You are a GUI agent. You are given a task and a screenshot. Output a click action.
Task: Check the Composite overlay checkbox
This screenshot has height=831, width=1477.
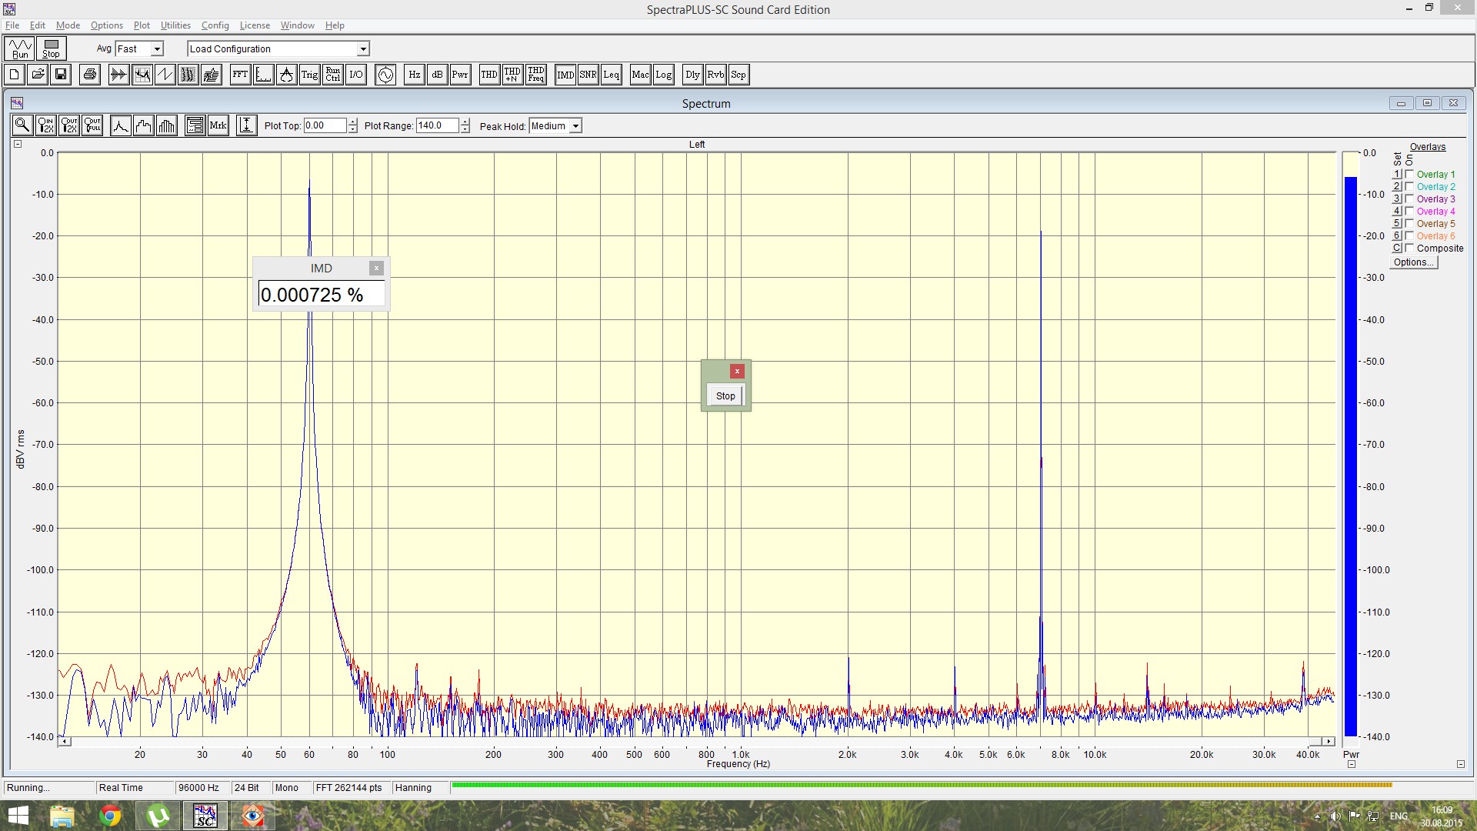point(1409,249)
